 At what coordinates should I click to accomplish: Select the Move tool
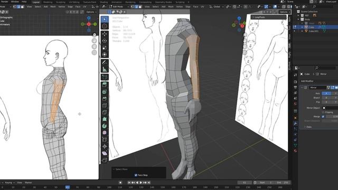pos(105,34)
